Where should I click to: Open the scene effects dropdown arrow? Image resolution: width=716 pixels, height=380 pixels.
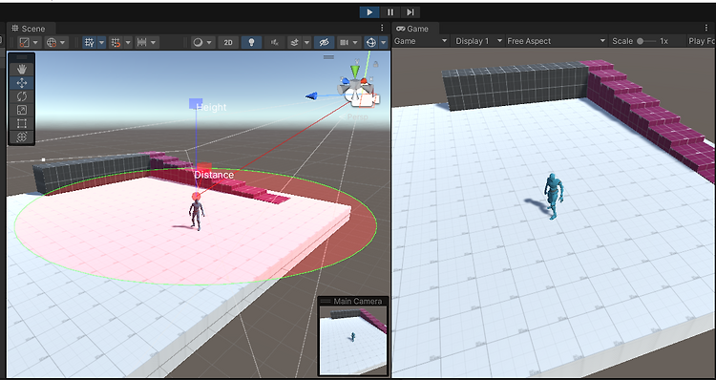pyautogui.click(x=306, y=42)
